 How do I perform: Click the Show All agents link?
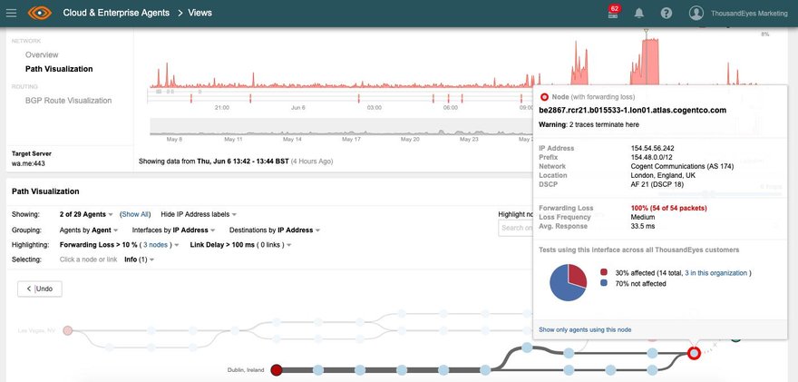(135, 214)
